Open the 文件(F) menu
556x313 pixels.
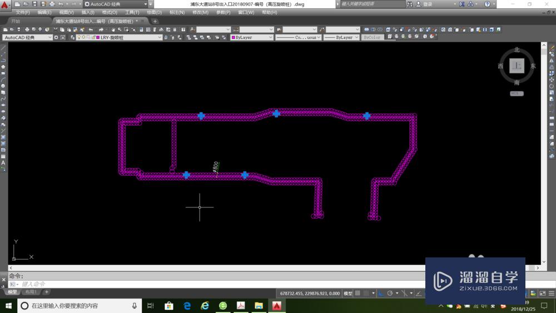tap(23, 12)
